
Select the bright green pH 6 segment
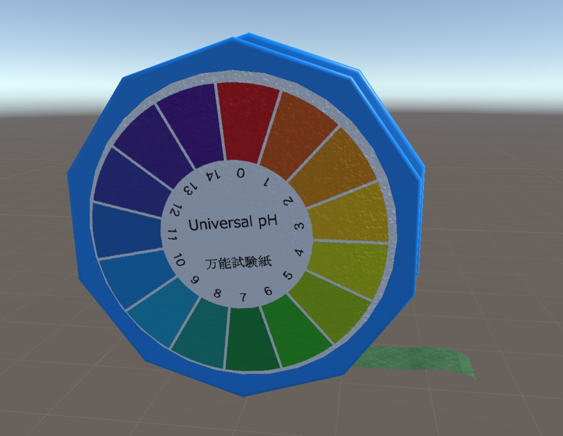[296, 330]
